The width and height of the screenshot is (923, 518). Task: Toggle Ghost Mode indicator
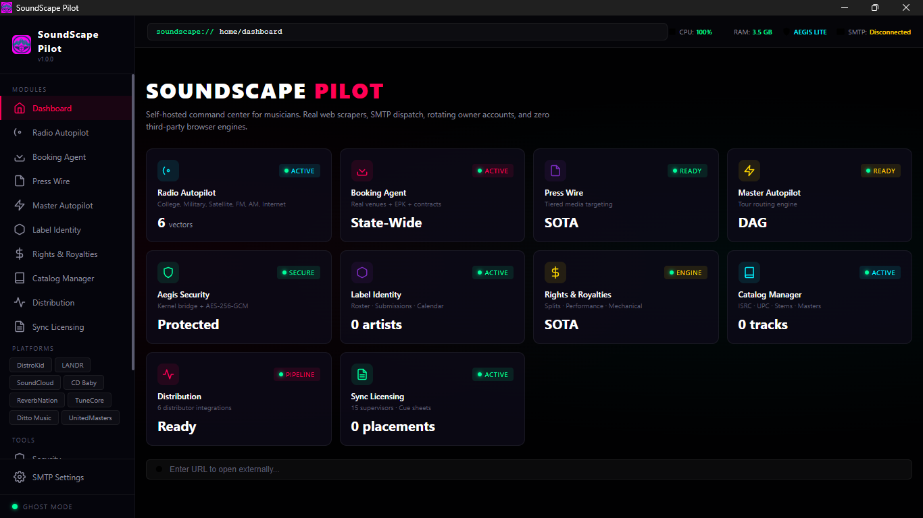point(15,507)
